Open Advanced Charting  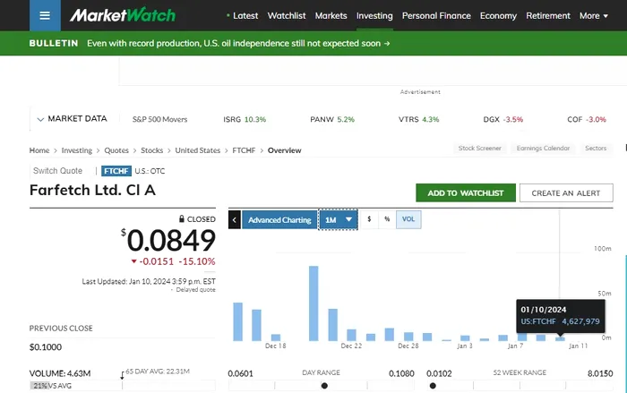(x=279, y=219)
